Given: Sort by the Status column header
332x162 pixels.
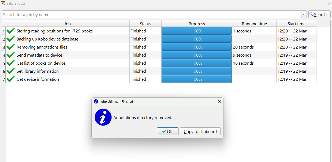Looking at the screenshot, I should pos(146,24).
